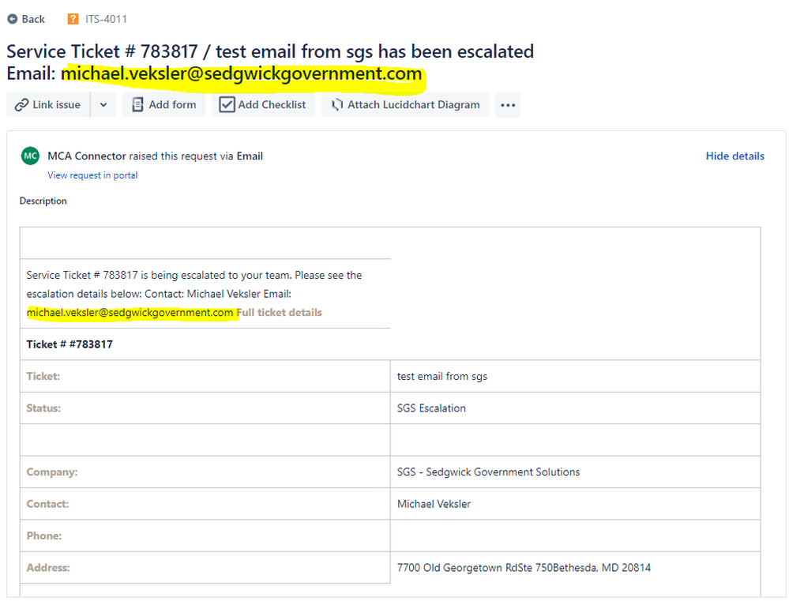Click the form document icon on Add form

coord(137,105)
